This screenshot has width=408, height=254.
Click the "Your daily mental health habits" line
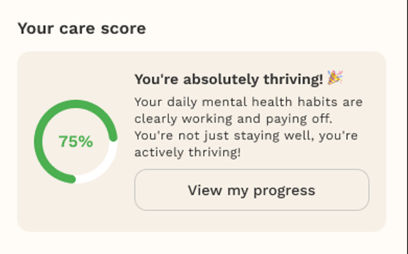point(248,102)
